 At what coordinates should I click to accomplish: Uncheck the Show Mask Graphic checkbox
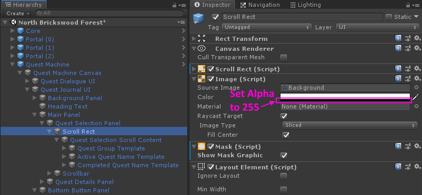pos(284,156)
